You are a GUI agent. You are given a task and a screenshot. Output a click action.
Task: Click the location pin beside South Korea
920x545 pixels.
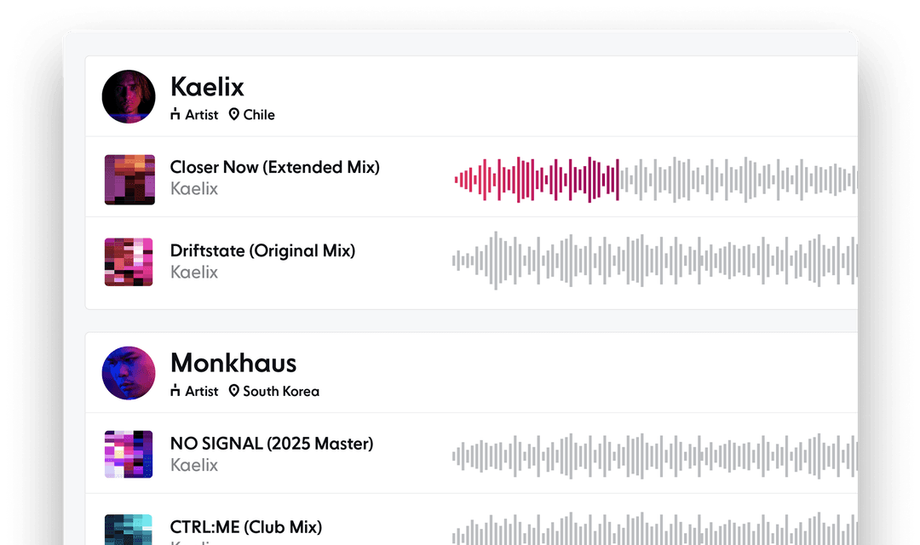click(234, 392)
